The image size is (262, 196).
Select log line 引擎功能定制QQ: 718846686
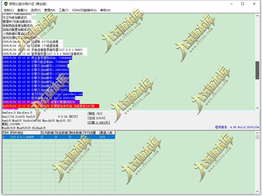(x=36, y=62)
